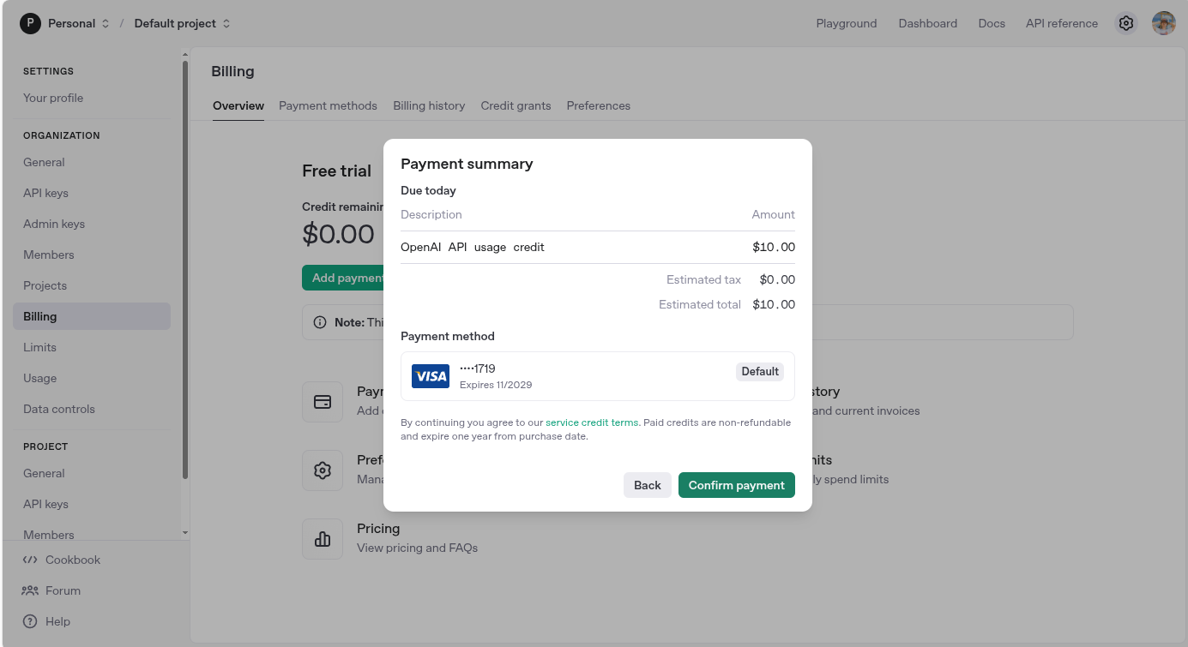Click the Preferences gear tile icon

point(323,470)
